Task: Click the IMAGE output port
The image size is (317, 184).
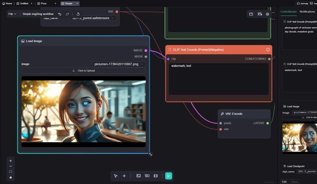Action: [x=146, y=50]
